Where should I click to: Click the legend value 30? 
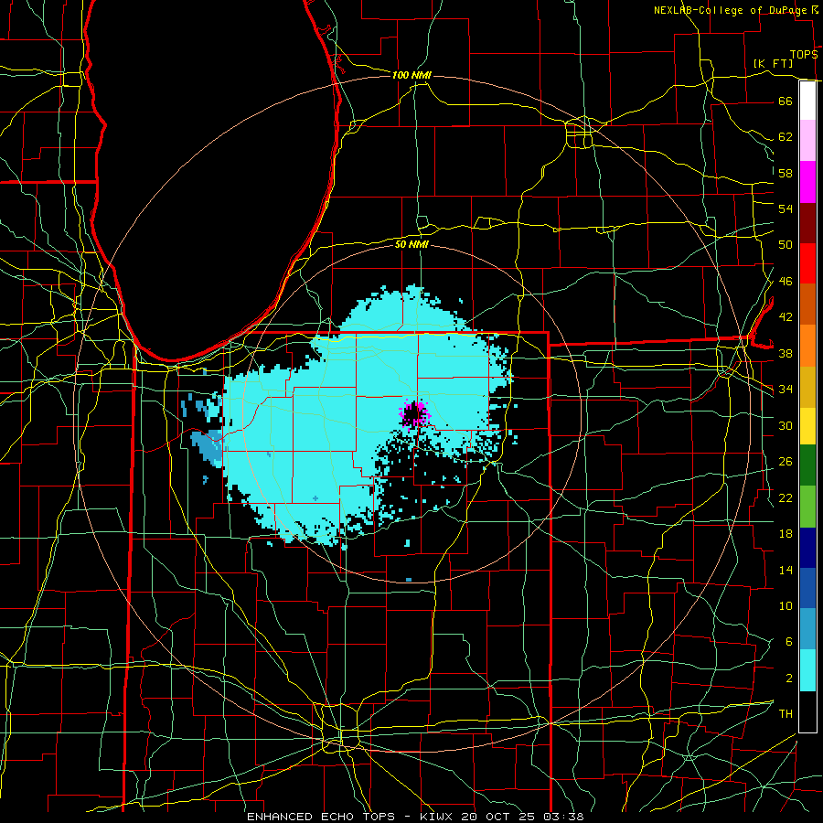click(x=786, y=425)
